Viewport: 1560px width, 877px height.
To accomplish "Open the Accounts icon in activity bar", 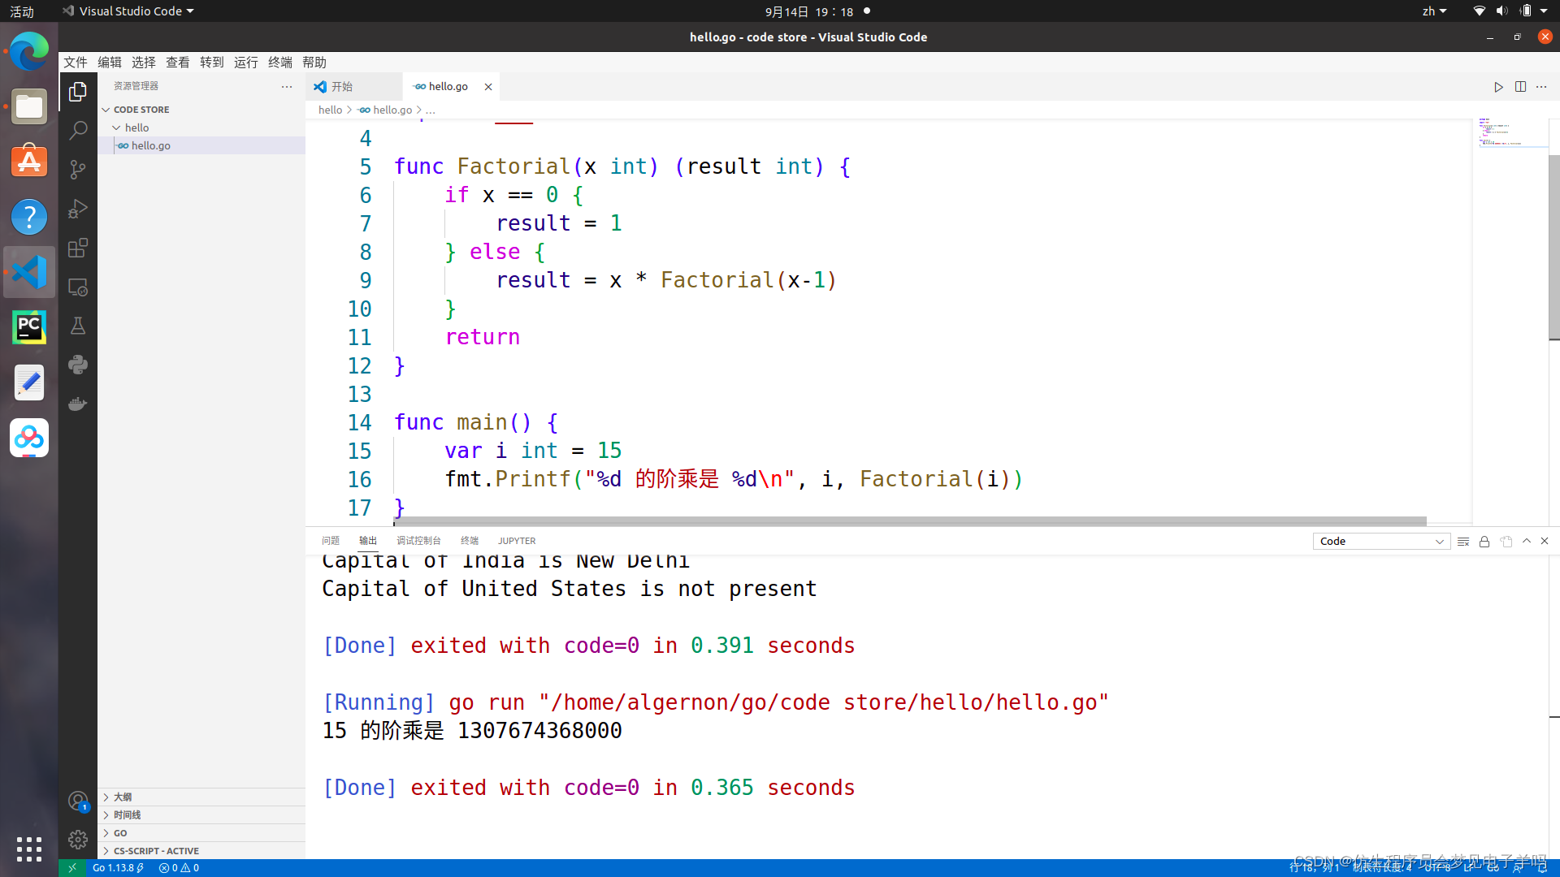I will coord(78,801).
